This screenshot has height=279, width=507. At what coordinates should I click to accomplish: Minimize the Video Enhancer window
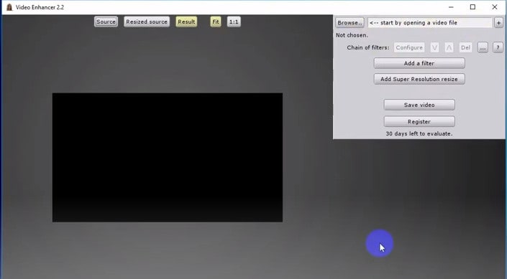(x=451, y=7)
